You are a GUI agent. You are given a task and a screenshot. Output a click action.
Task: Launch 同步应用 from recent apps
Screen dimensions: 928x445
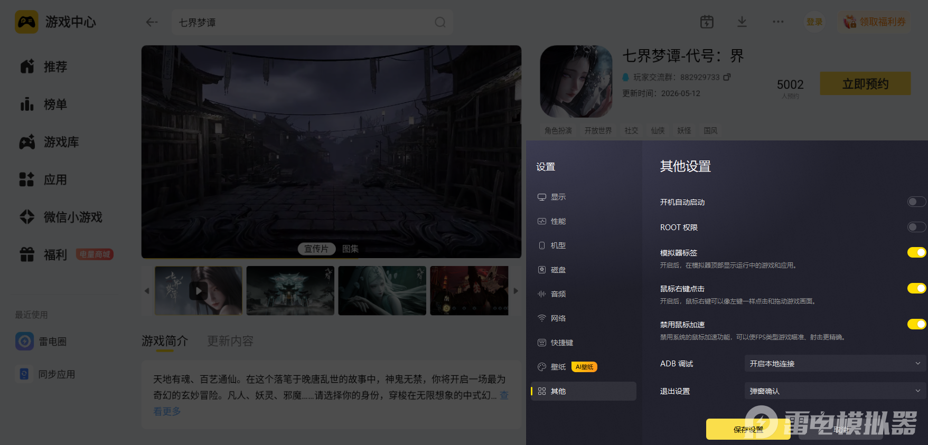tap(45, 374)
